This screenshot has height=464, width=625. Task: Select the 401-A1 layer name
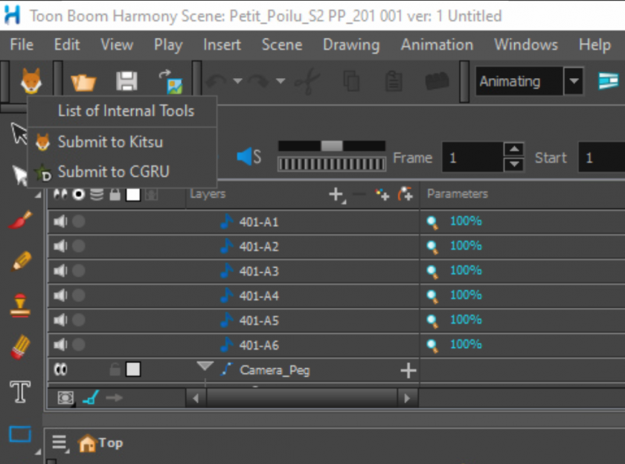[x=259, y=222]
